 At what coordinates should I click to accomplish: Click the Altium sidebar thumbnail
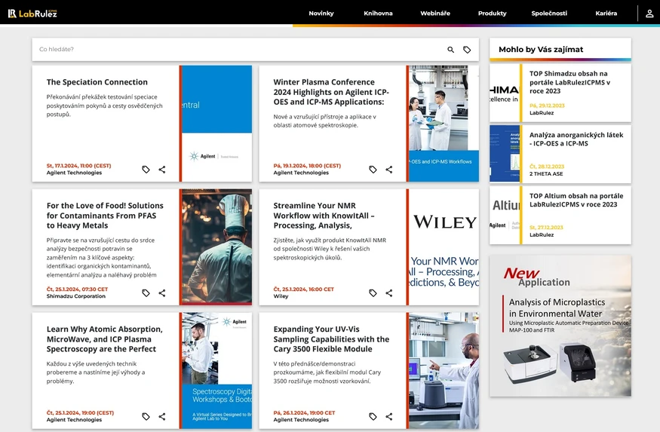click(x=505, y=215)
